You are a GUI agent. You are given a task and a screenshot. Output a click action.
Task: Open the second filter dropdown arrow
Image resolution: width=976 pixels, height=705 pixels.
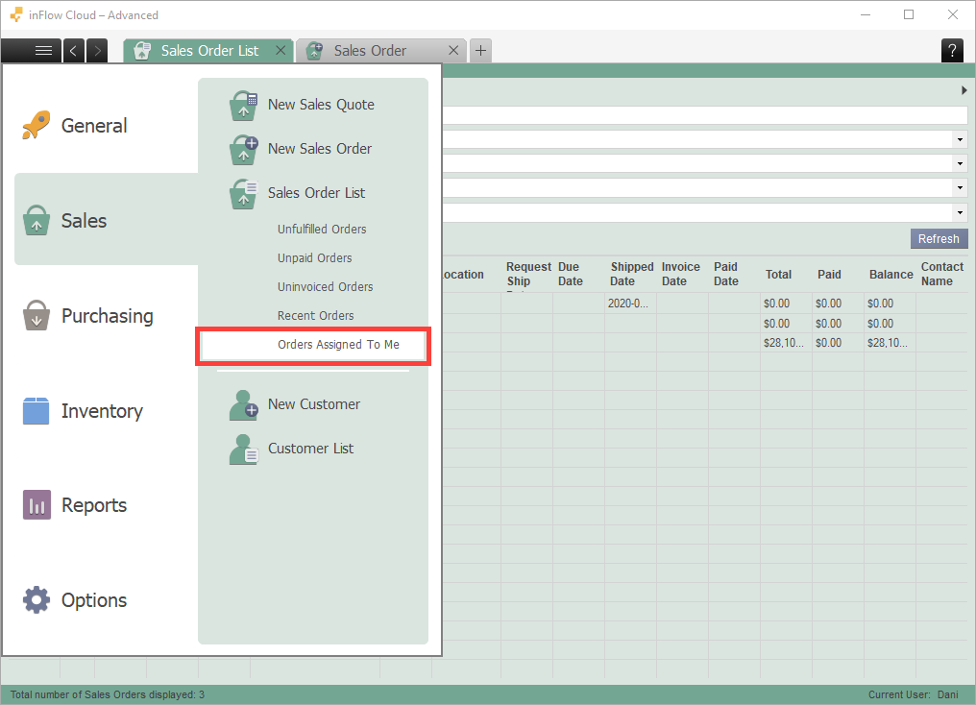click(x=960, y=163)
